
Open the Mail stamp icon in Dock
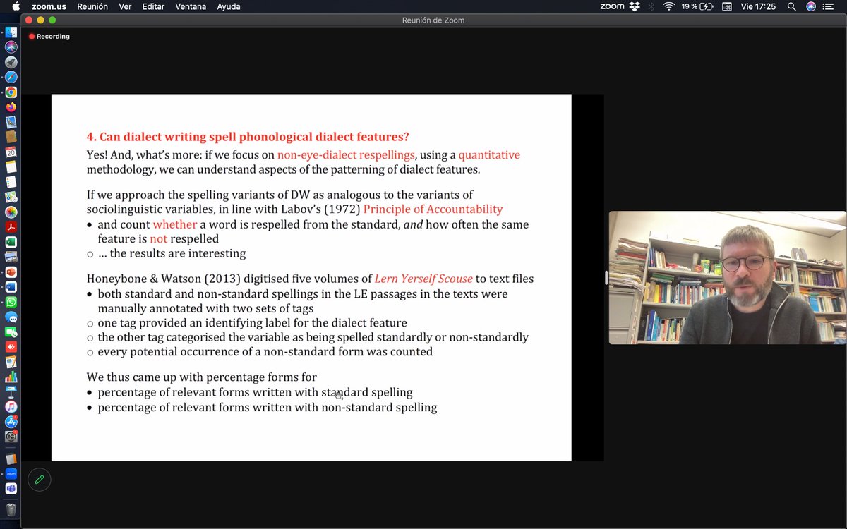[x=11, y=122]
